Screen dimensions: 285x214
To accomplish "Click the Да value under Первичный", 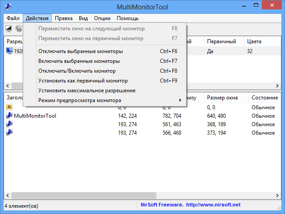I will pyautogui.click(x=210, y=51).
